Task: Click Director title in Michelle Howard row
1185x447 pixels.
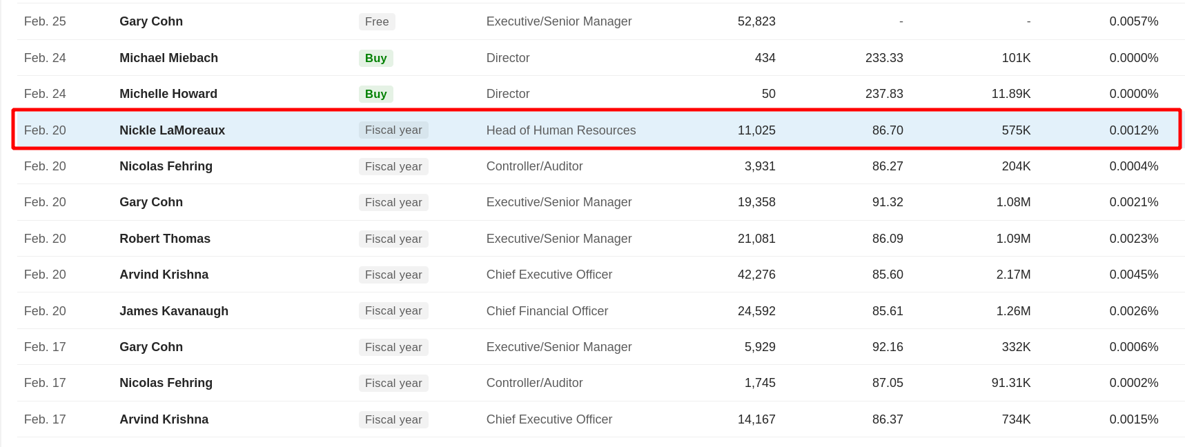Action: [508, 94]
